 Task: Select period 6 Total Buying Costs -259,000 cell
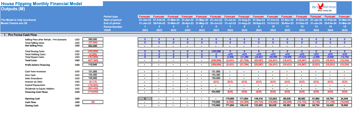216,51
